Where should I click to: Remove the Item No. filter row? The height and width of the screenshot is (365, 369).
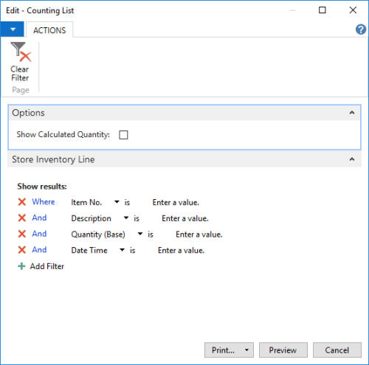[x=22, y=202]
